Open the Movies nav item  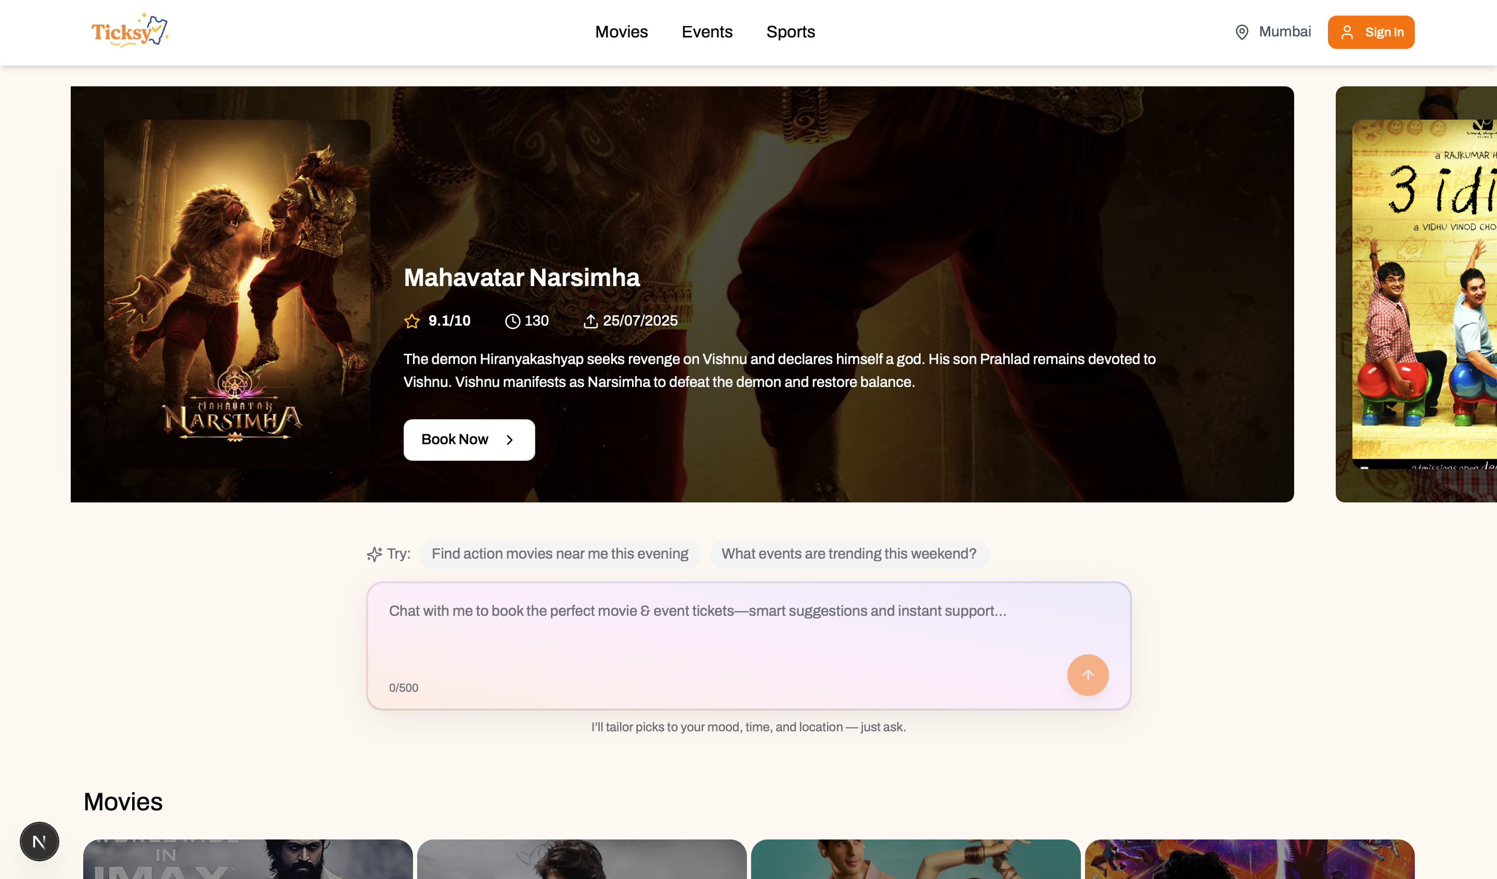point(622,32)
